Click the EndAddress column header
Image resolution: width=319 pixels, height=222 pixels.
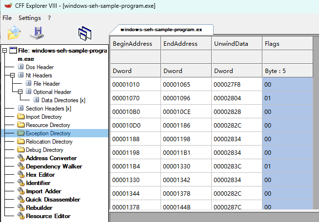[x=186, y=43]
